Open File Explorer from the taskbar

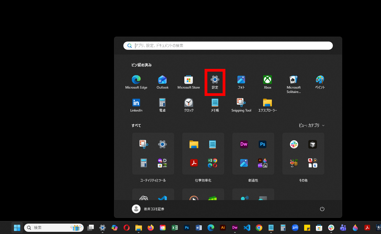click(139, 228)
